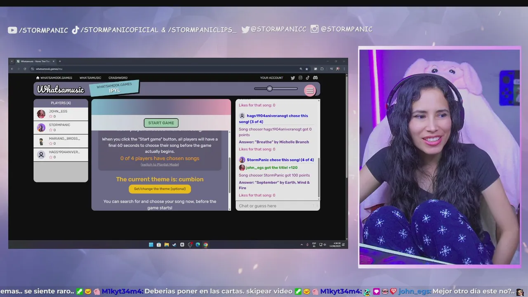This screenshot has height=297, width=528.
Task: Open the taskbar notification bell
Action: pyautogui.click(x=344, y=245)
